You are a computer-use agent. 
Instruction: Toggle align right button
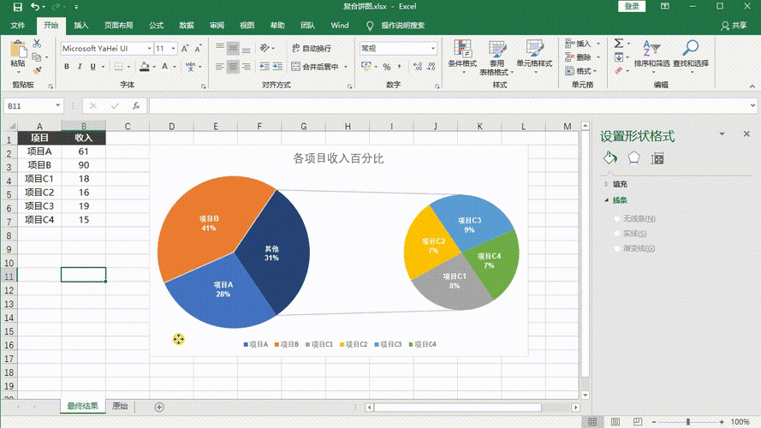coord(247,67)
